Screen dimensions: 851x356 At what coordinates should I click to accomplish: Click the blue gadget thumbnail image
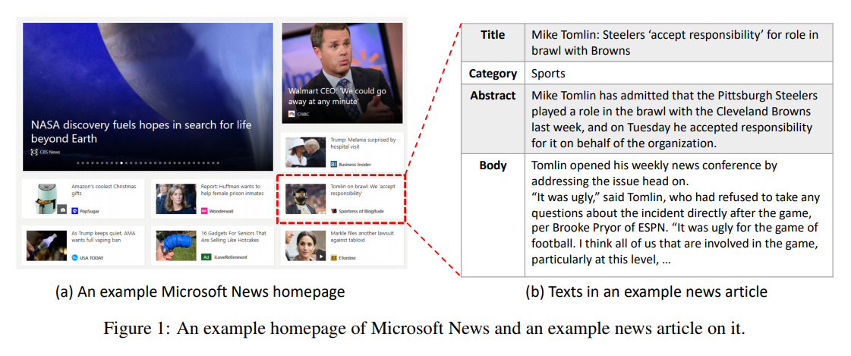[x=176, y=245]
